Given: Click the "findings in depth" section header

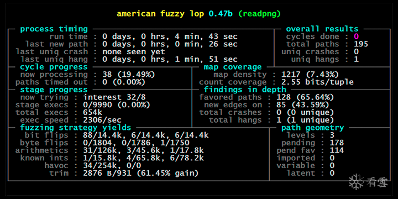Looking at the screenshot, I should click(245, 90).
